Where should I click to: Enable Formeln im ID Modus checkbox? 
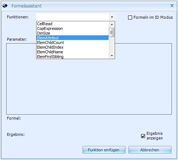click(x=130, y=17)
